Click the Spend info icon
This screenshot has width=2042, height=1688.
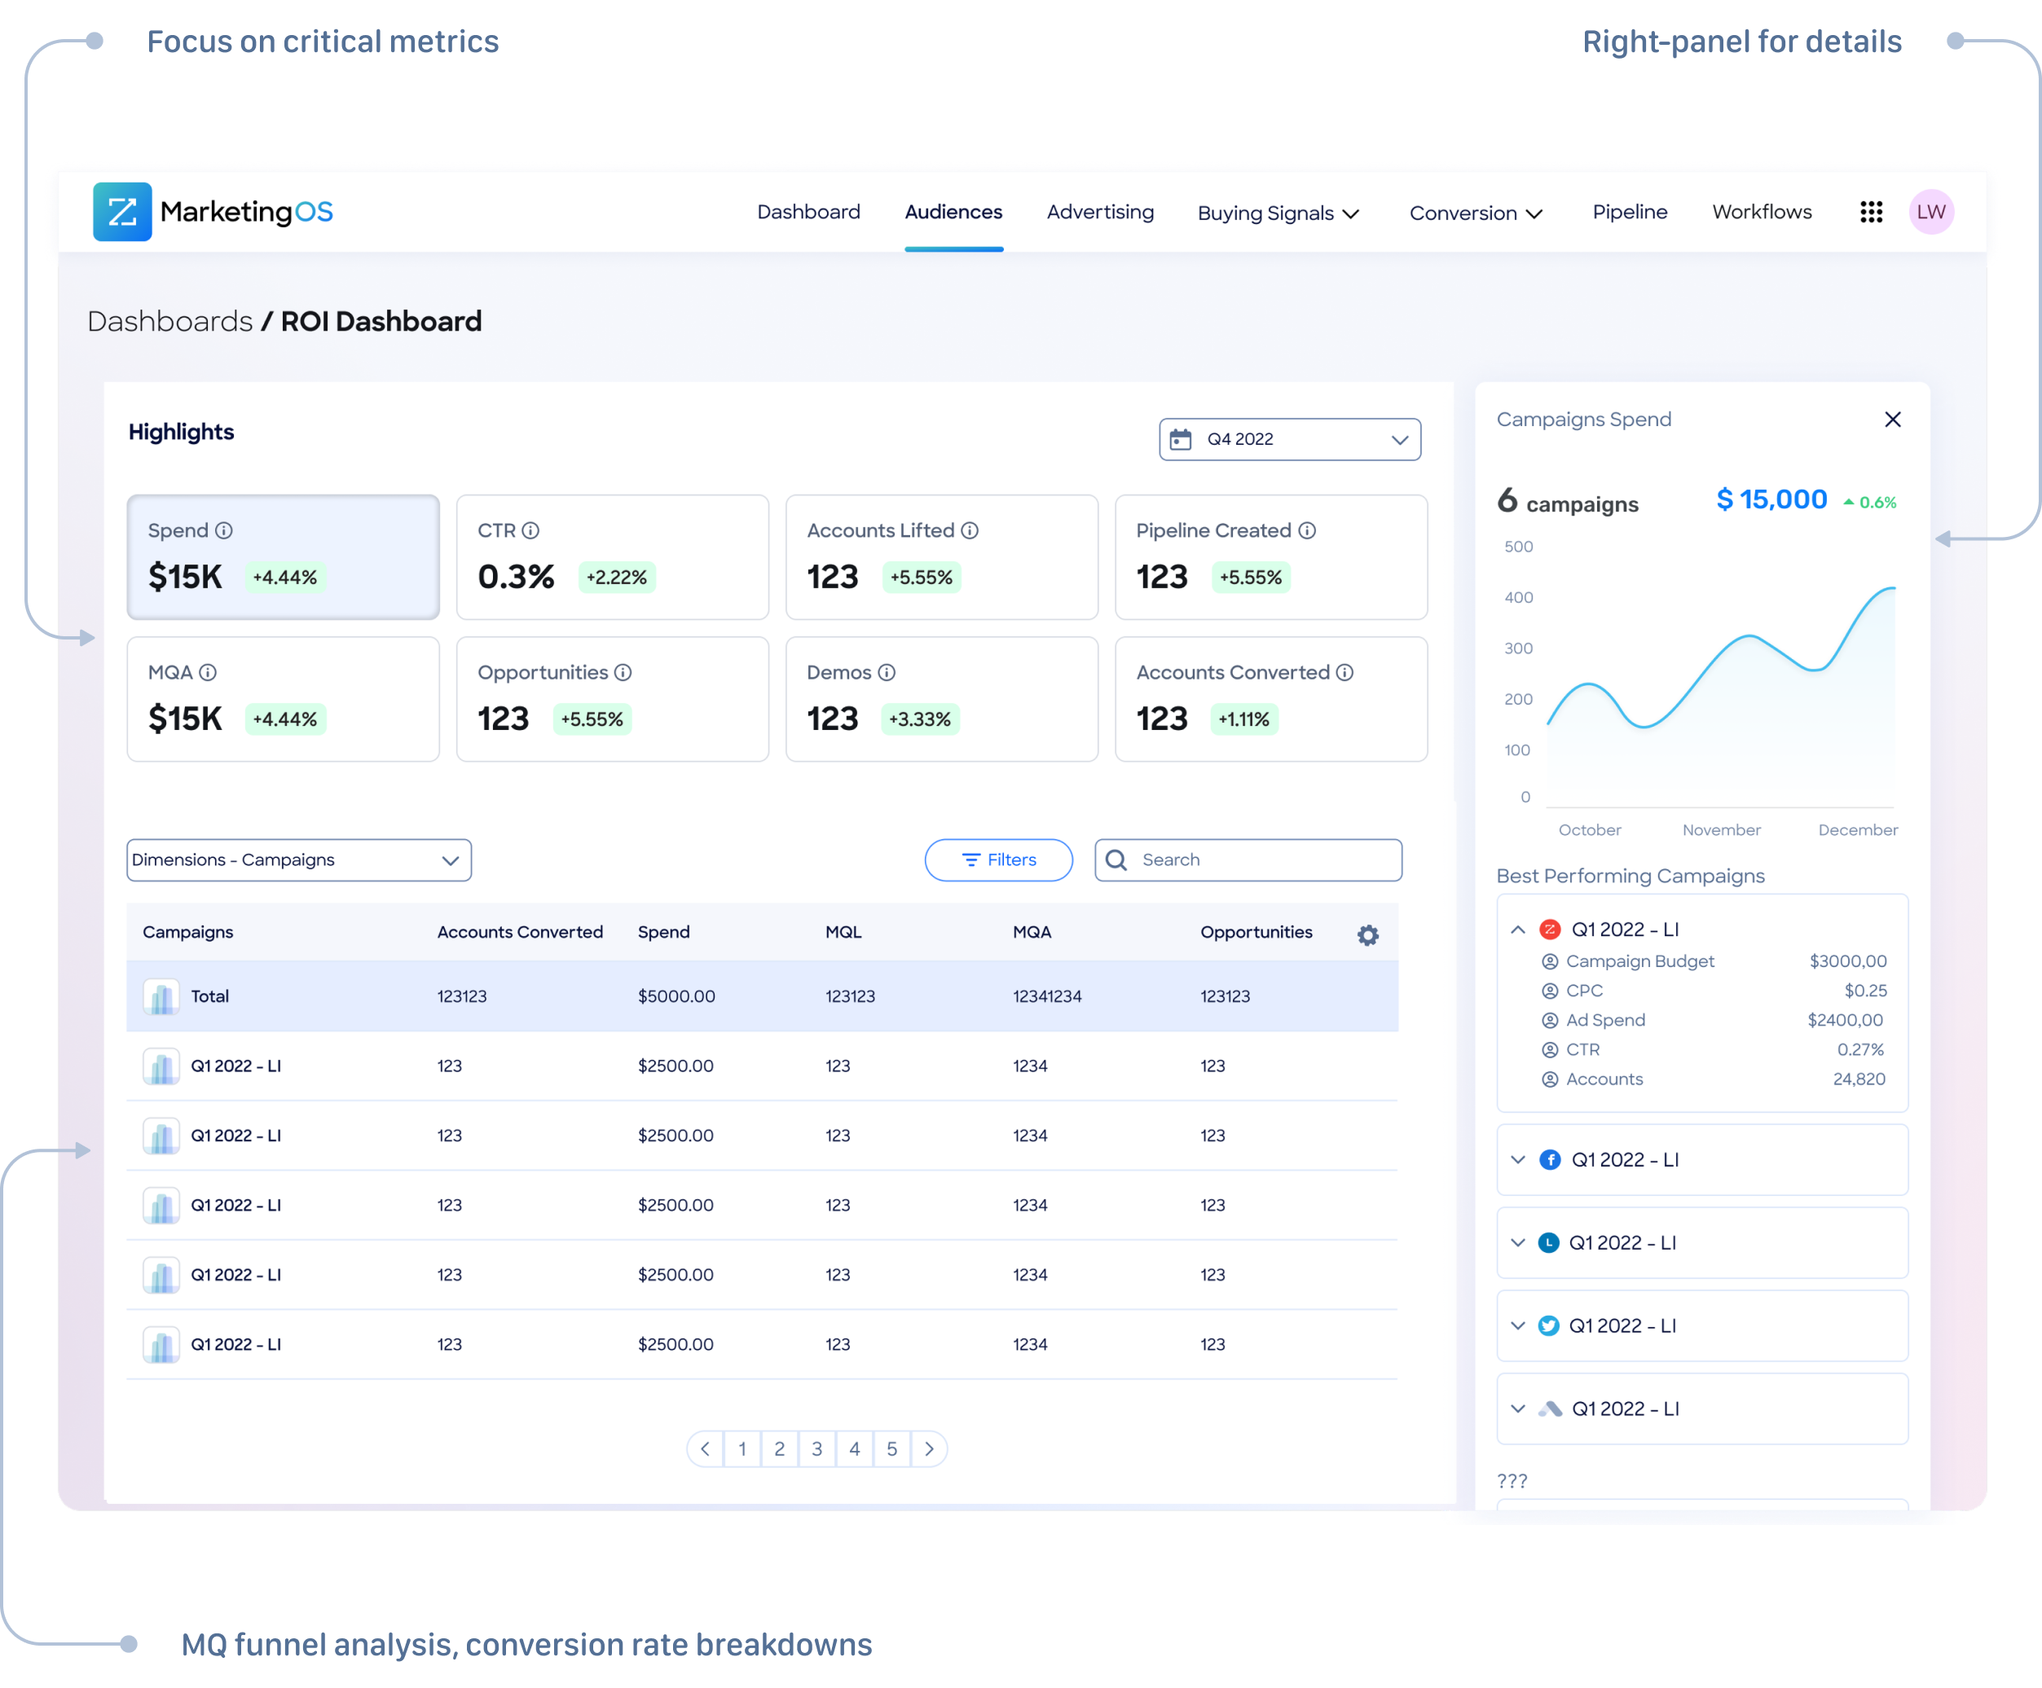[223, 530]
